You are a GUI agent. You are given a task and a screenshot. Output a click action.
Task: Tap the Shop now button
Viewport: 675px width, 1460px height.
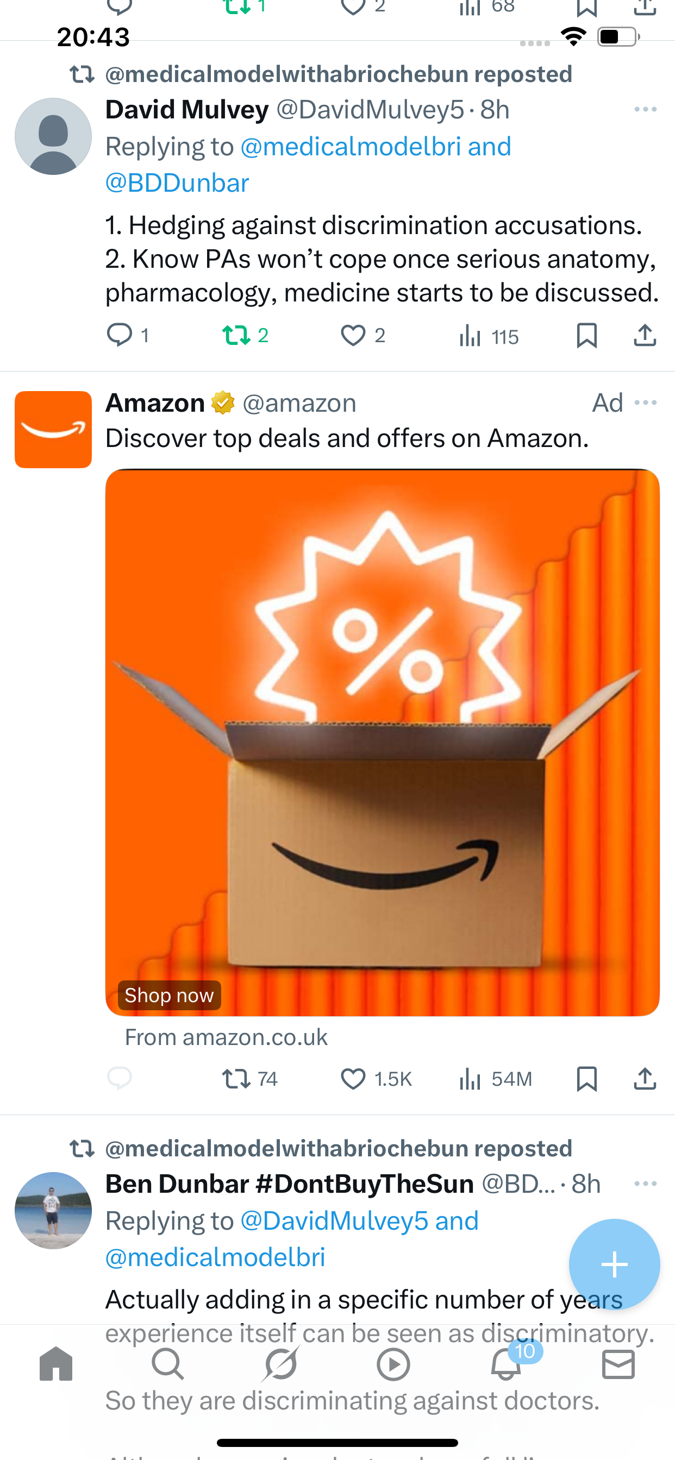(169, 995)
